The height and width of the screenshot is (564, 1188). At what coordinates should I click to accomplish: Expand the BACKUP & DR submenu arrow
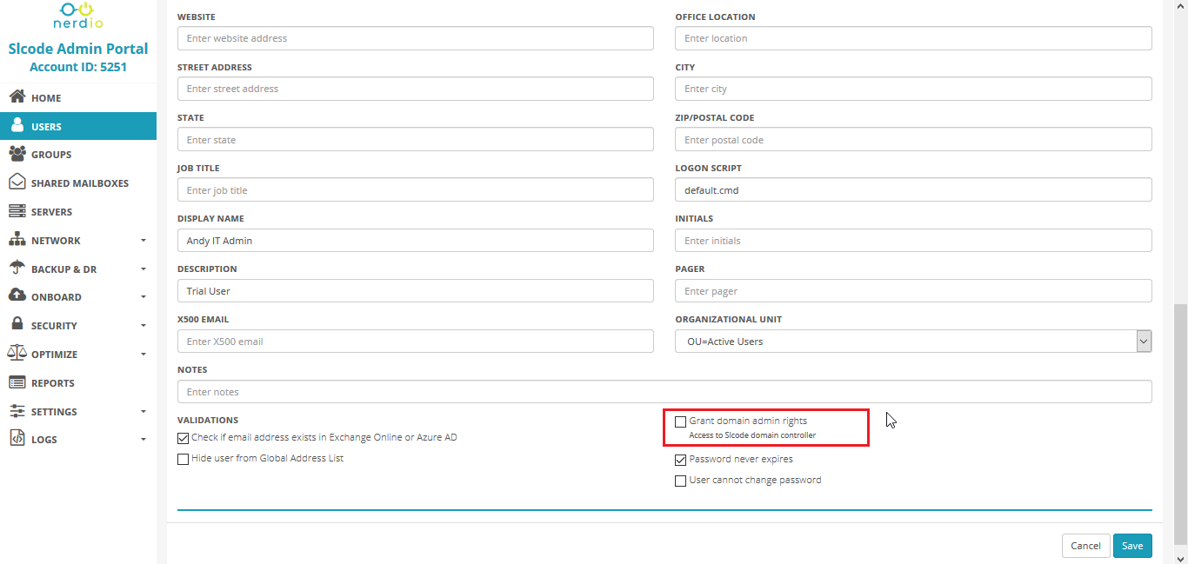pos(143,269)
